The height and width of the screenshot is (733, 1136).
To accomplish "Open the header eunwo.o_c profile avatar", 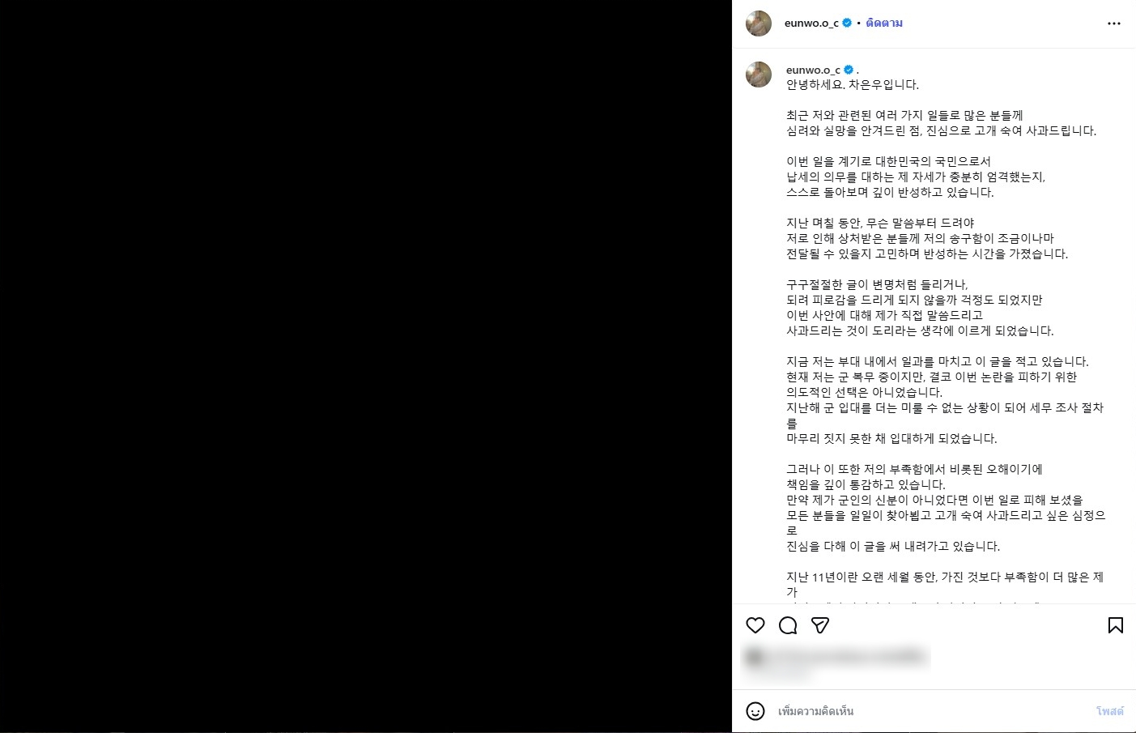I will (759, 23).
